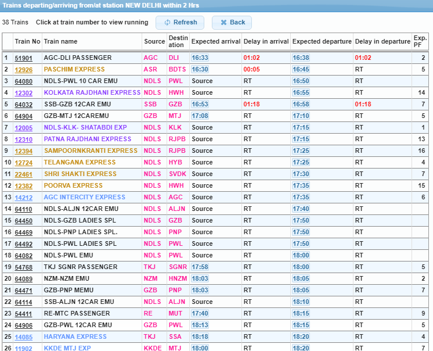The width and height of the screenshot is (433, 351).
Task: Click the Source column header
Action: pyautogui.click(x=154, y=41)
